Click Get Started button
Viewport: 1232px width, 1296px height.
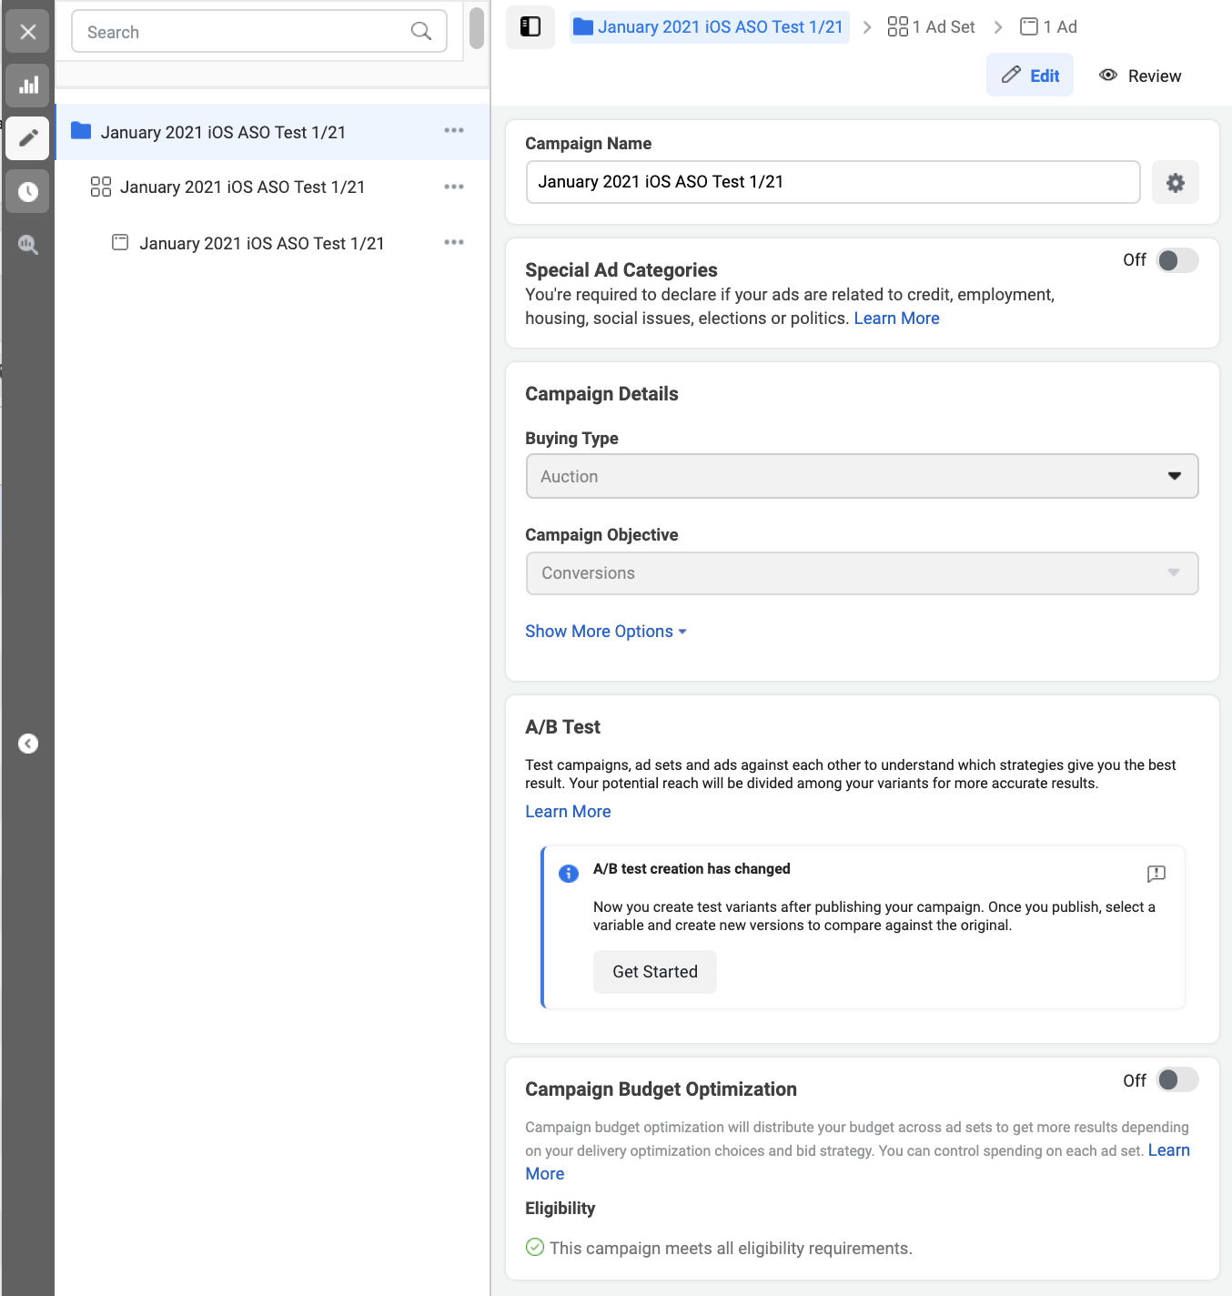click(x=655, y=972)
